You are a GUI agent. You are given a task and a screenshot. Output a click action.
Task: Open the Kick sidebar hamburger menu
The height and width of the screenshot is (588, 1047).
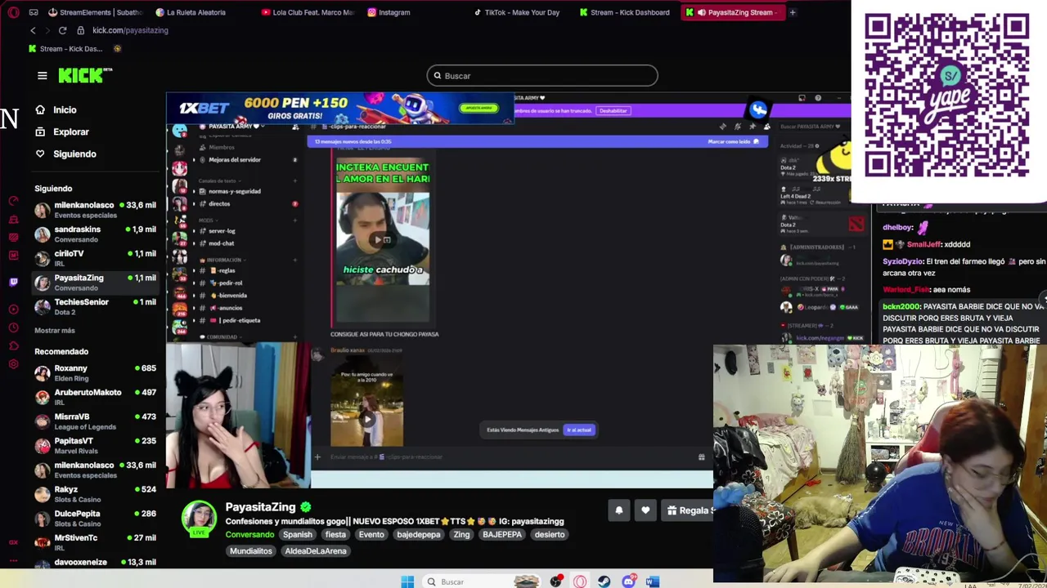click(42, 76)
